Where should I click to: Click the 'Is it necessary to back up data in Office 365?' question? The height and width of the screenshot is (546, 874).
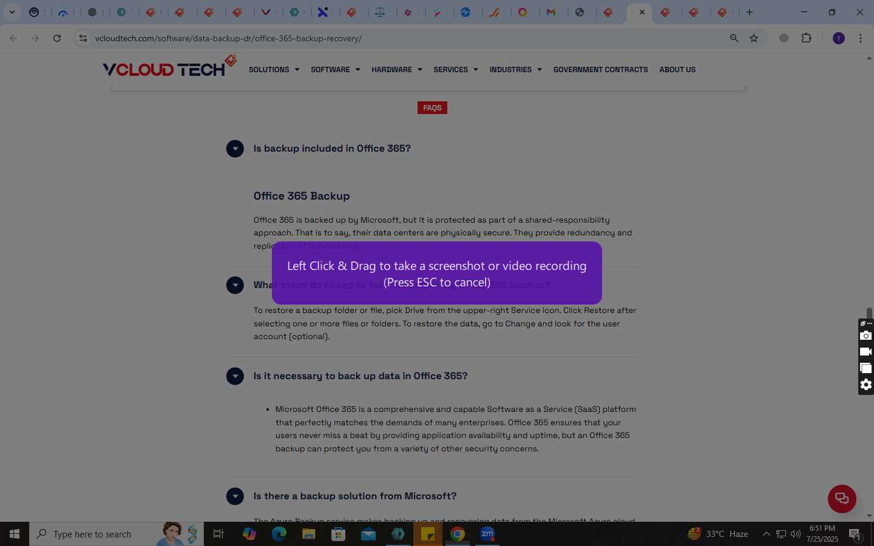pos(361,376)
